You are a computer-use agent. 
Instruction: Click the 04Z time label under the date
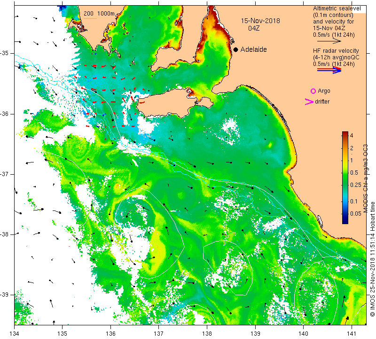254,28
